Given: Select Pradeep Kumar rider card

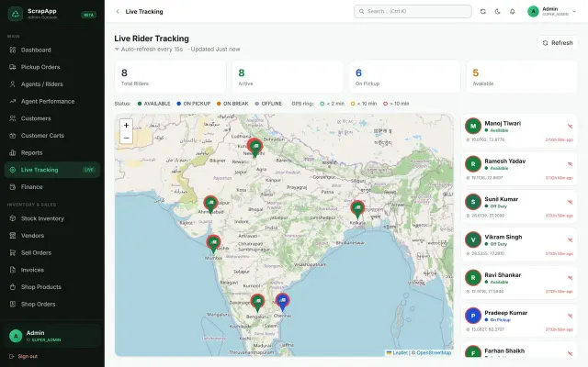Looking at the screenshot, I should point(519,320).
